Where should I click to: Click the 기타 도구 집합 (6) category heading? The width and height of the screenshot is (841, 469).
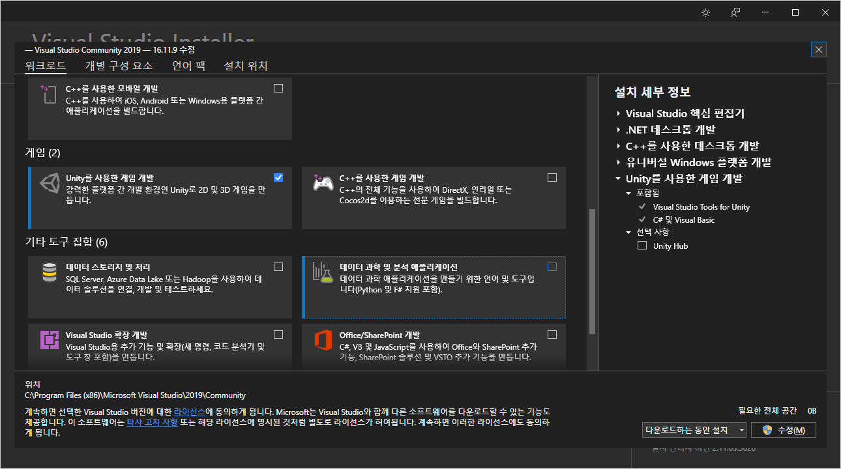coord(66,242)
